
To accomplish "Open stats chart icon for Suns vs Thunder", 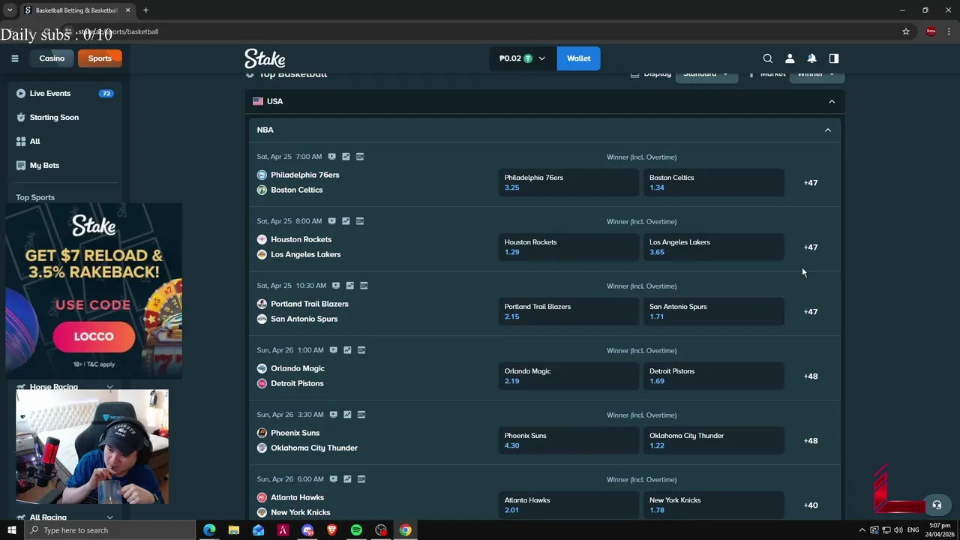I will [347, 415].
